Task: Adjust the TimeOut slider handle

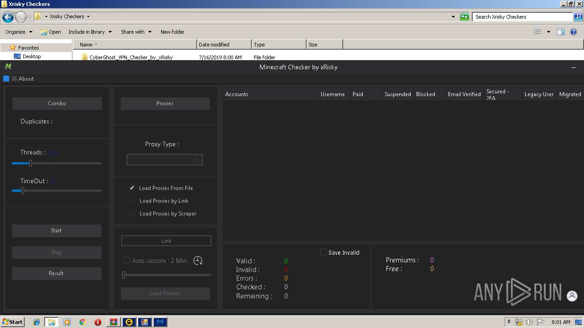Action: coord(22,191)
